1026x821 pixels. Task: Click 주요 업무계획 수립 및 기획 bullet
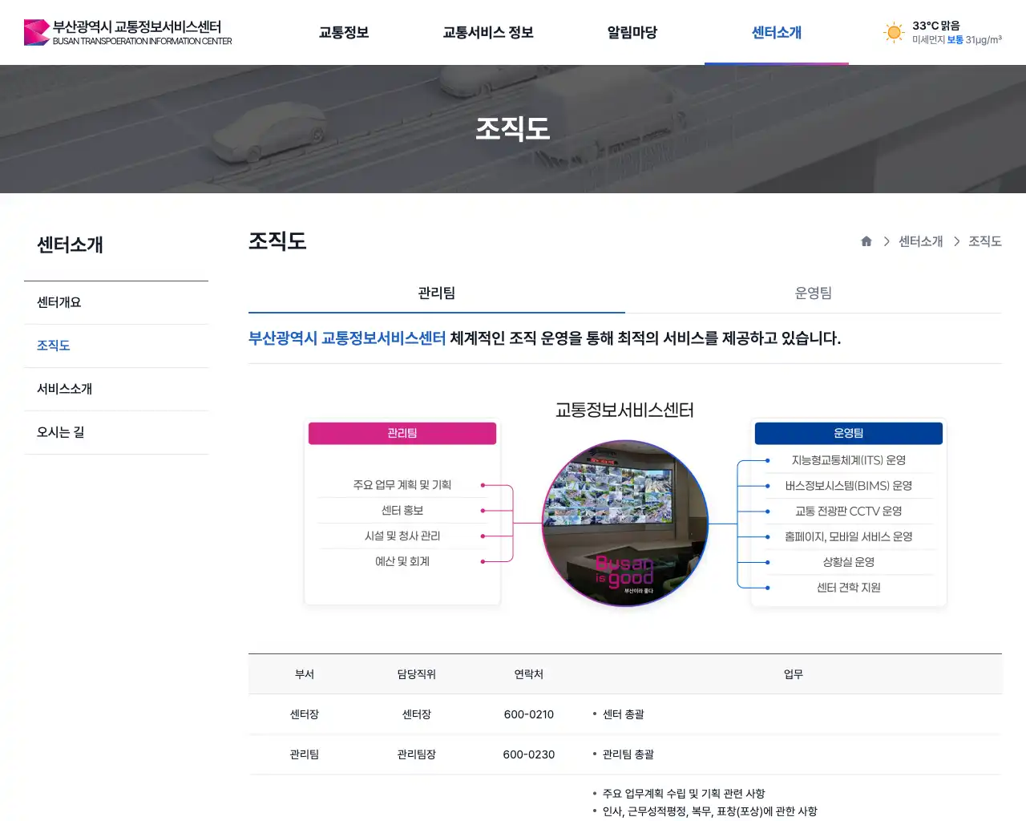[x=684, y=794]
